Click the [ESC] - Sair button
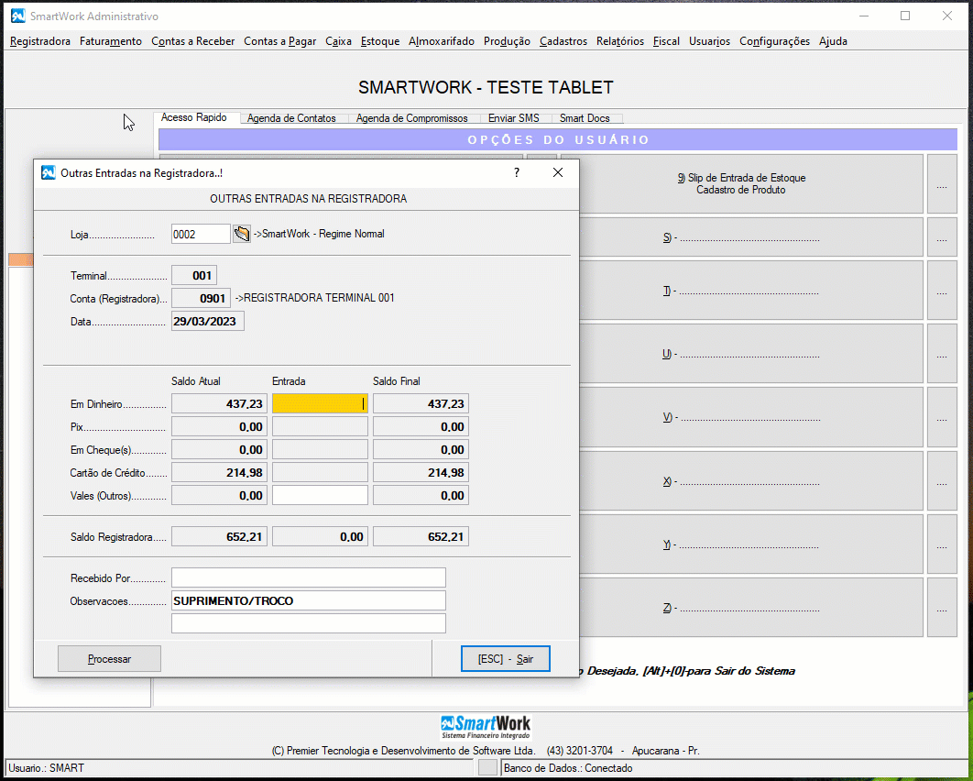Image resolution: width=973 pixels, height=781 pixels. click(x=505, y=659)
